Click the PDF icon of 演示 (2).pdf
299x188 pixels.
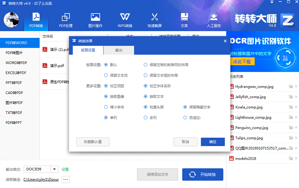[x=45, y=49]
